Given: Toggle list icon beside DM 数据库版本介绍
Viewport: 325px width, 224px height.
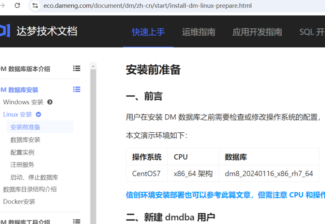Looking at the screenshot, I should point(77,68).
